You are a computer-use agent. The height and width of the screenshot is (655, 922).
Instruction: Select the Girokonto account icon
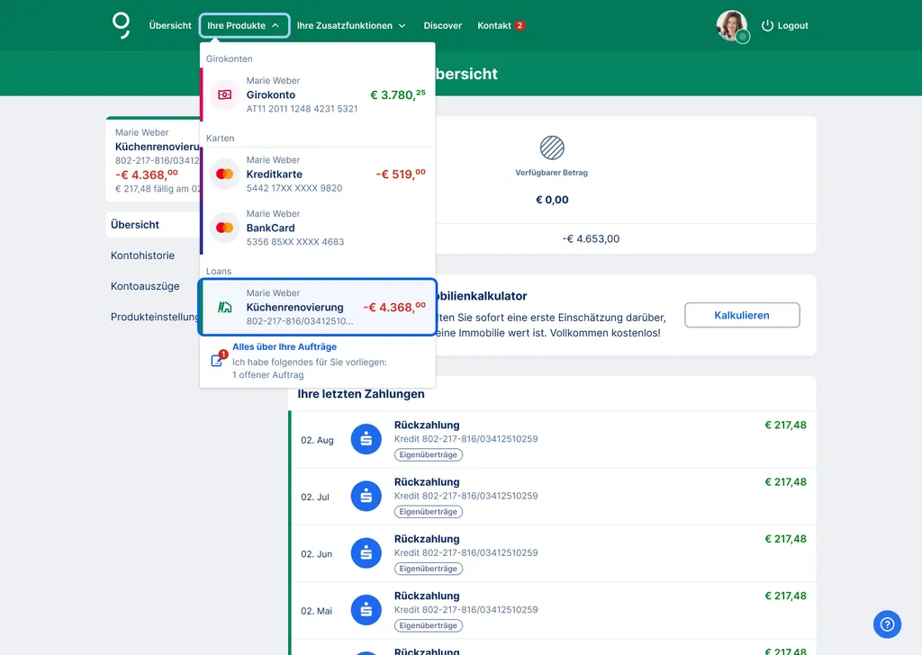(x=222, y=92)
